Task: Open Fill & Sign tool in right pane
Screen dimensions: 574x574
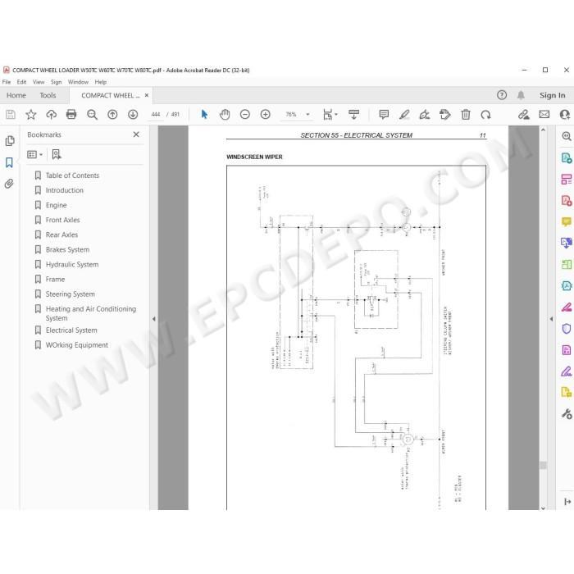Action: (567, 371)
